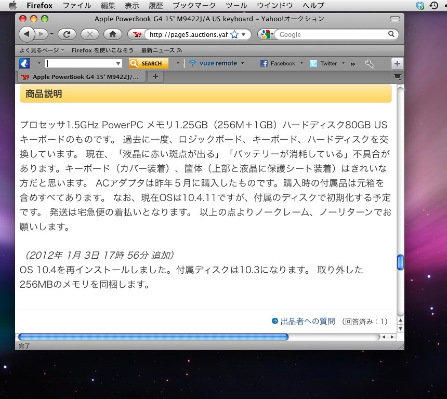
Task: Show more toolbar items chevron
Action: tap(353, 63)
